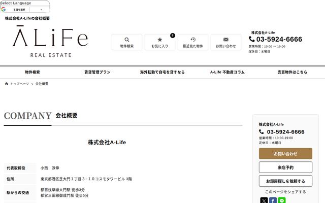Share the page on Facebook
The height and width of the screenshot is (203, 325).
pyautogui.click(x=273, y=200)
